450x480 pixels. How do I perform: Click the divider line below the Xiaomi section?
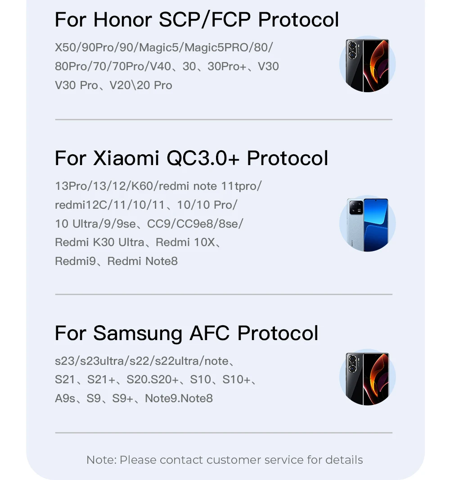tap(224, 295)
